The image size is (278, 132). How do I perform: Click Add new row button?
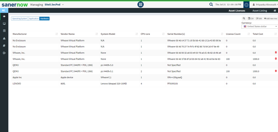click(x=270, y=18)
